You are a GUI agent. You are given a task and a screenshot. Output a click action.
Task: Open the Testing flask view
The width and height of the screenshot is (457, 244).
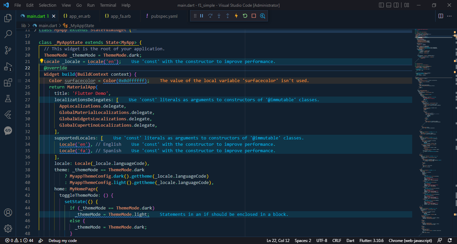8,99
